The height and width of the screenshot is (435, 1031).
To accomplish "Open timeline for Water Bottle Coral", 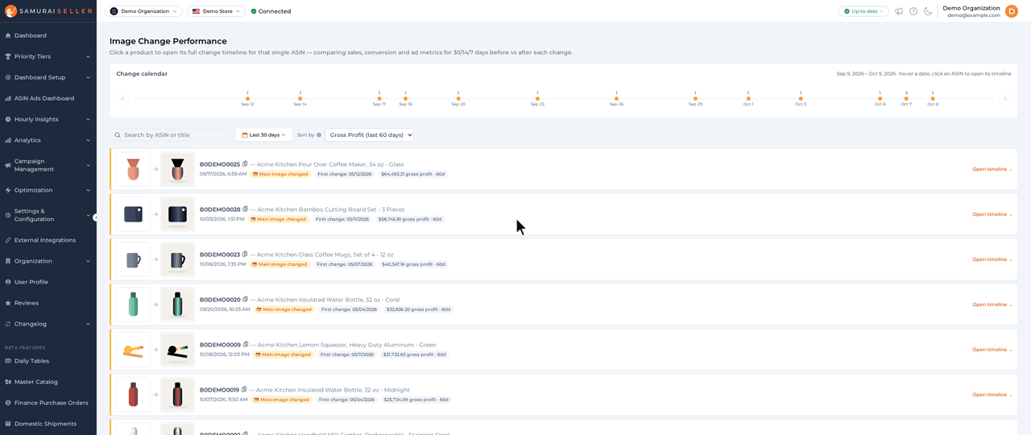I will tap(992, 304).
